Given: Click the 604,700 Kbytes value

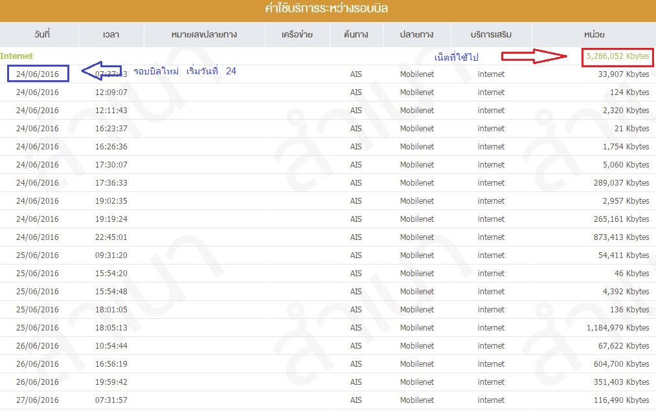Looking at the screenshot, I should pos(621,363).
